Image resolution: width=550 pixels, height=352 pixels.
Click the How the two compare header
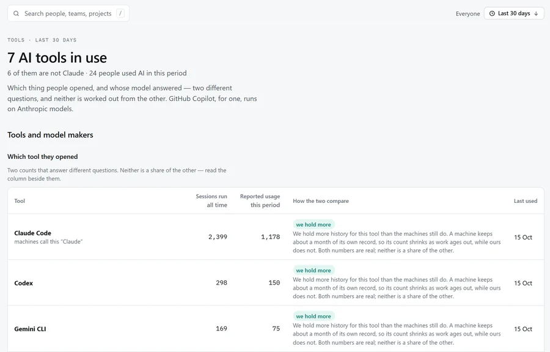point(321,201)
